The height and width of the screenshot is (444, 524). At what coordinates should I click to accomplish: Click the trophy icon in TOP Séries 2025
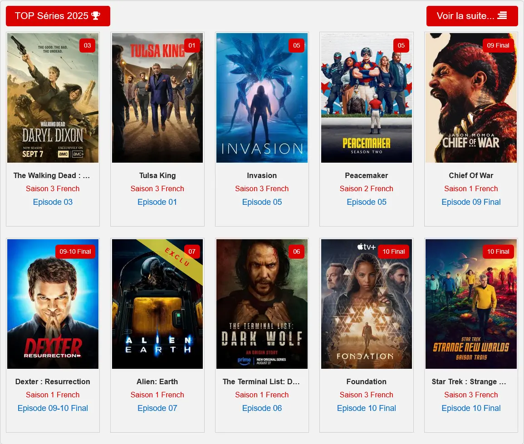point(96,16)
